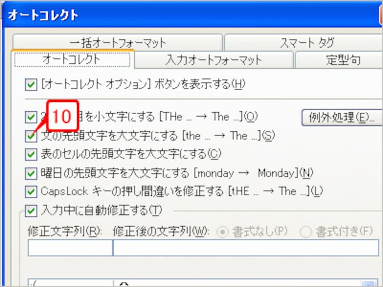Viewport: 383px width, 287px height.
Task: Select the オートコレクト tab
Action: (x=73, y=59)
